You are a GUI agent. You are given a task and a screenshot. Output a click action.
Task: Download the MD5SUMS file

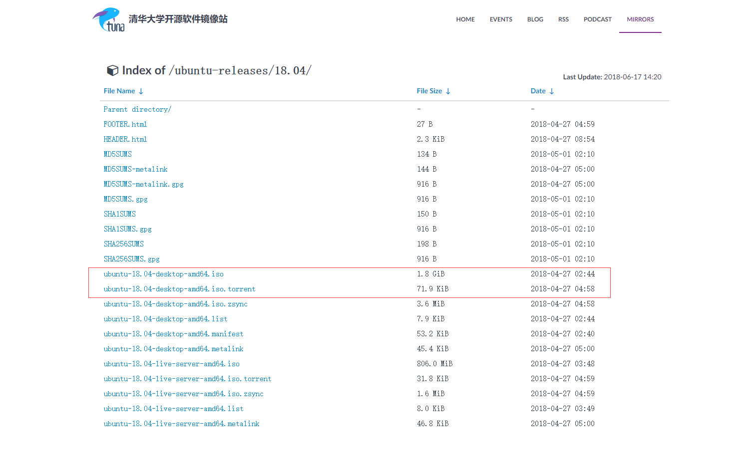[118, 154]
